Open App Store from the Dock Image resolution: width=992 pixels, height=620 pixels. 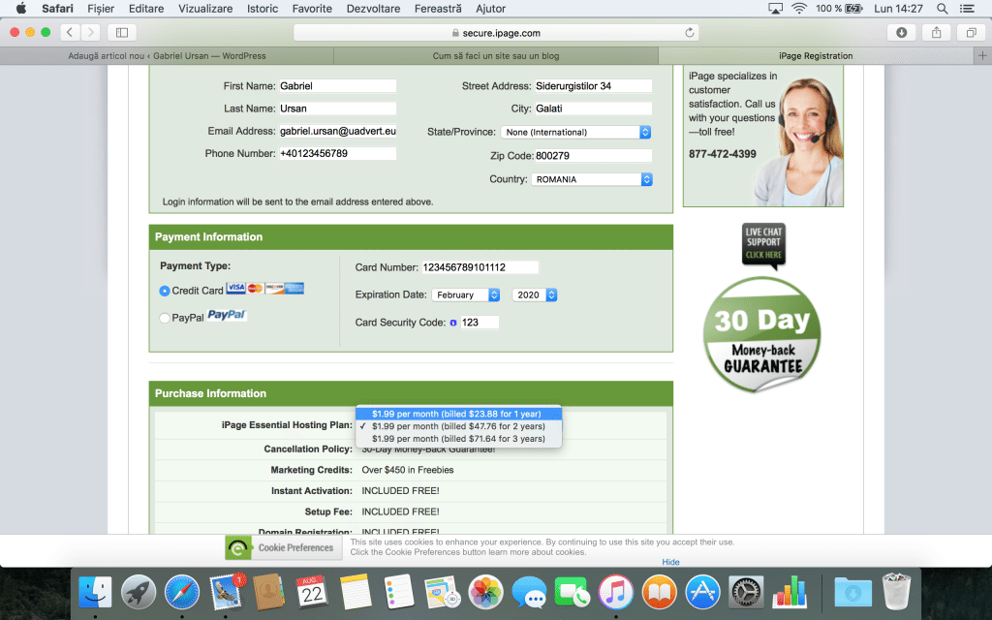coord(702,594)
